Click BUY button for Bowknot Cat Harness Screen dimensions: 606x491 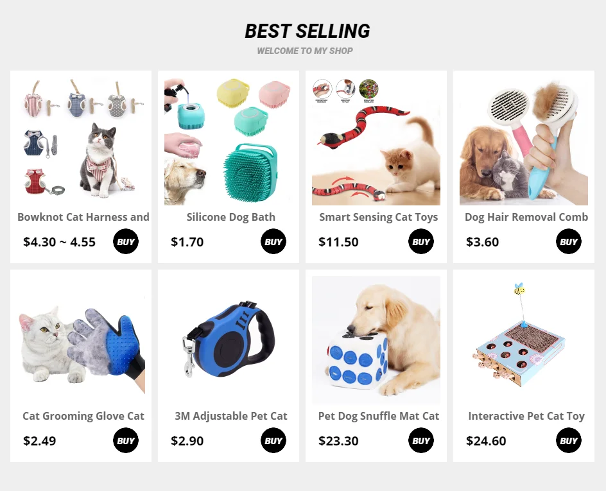coord(126,242)
